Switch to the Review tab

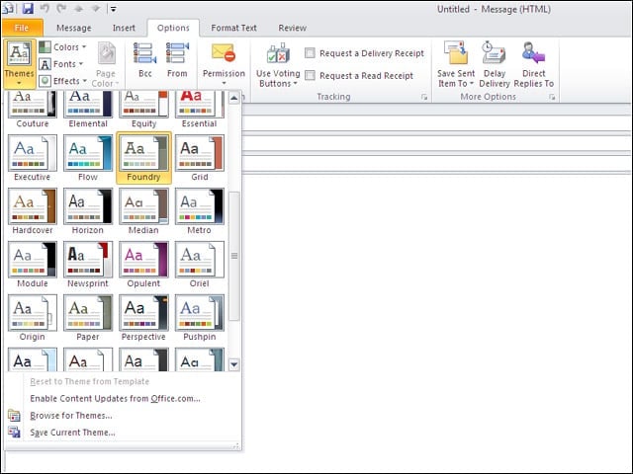[293, 28]
